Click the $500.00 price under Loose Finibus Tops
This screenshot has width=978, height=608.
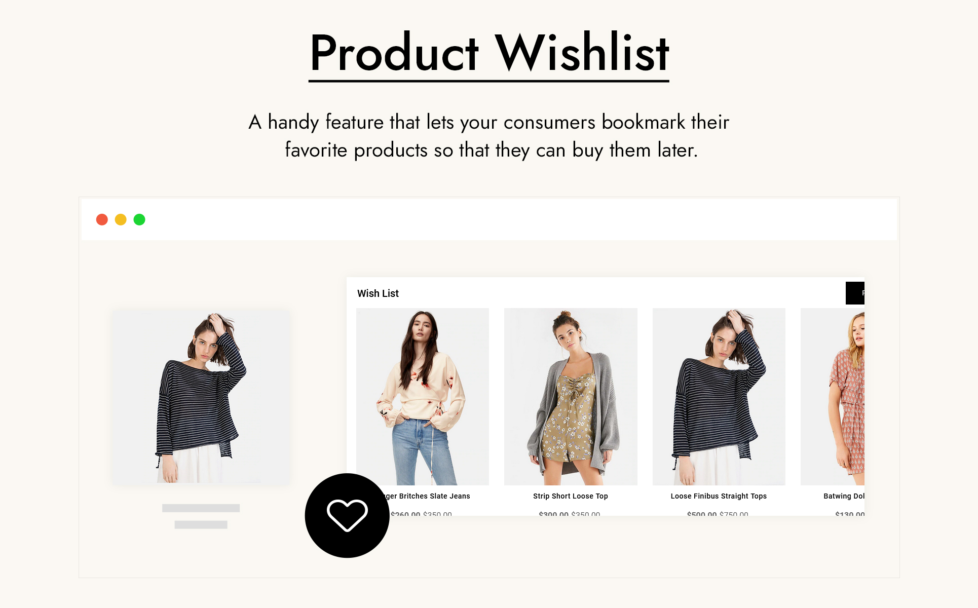(x=702, y=513)
